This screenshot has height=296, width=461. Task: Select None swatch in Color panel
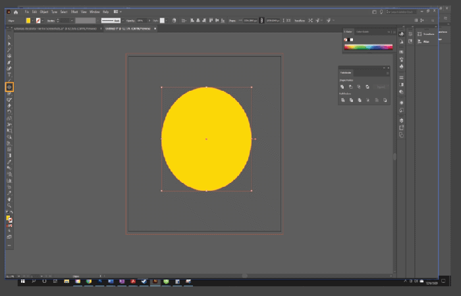point(346,39)
